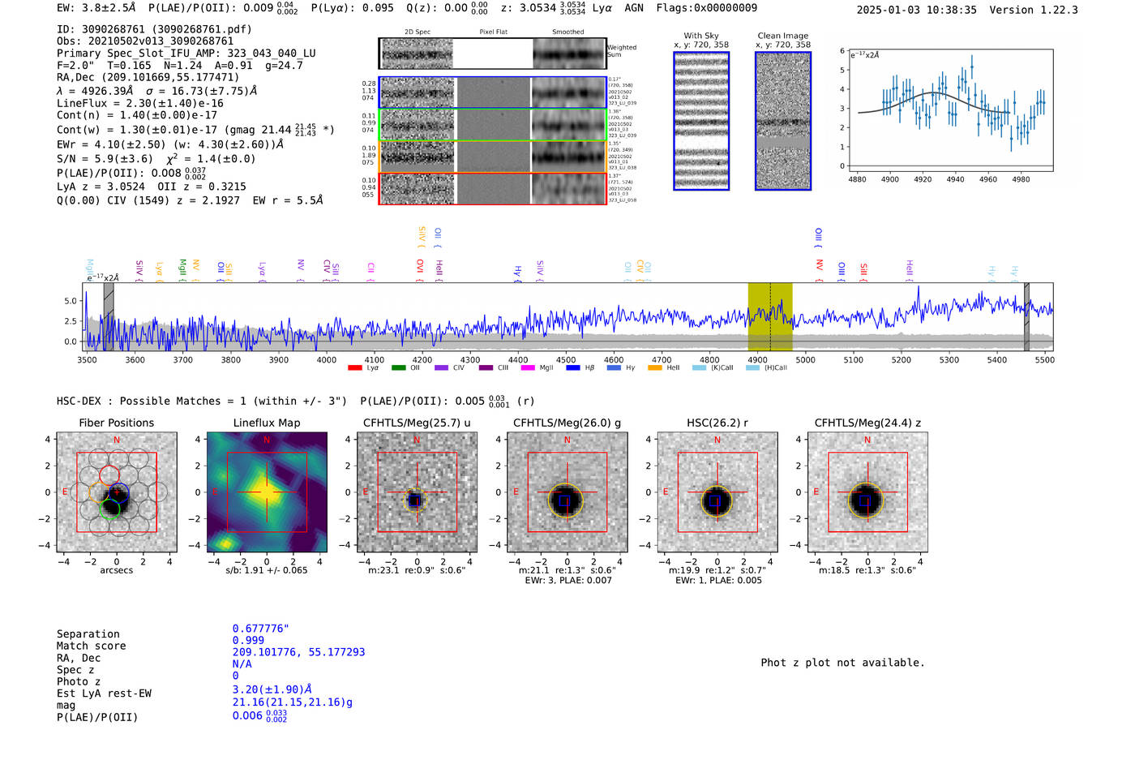Click the Obs 20210502v013_3090268761 text
This screenshot has width=1135, height=773.
pos(145,41)
